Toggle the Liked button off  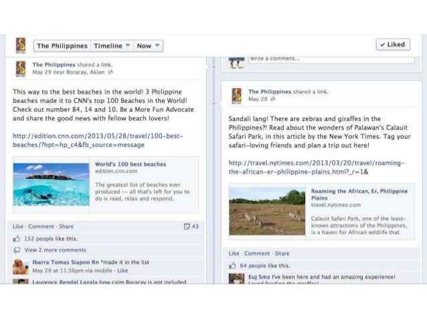coord(393,45)
